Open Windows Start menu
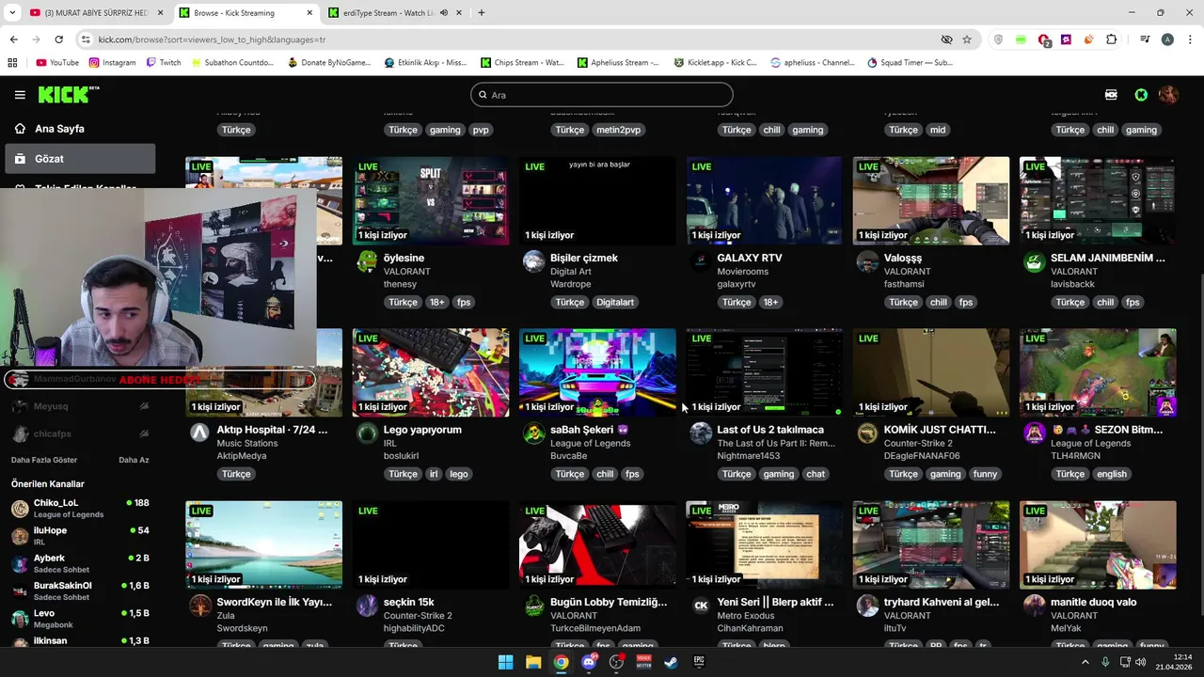Viewport: 1204px width, 677px height. click(x=505, y=662)
